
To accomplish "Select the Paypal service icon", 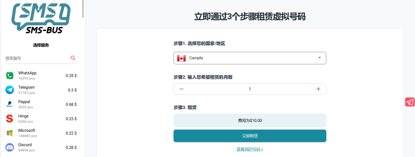I will pyautogui.click(x=10, y=104).
